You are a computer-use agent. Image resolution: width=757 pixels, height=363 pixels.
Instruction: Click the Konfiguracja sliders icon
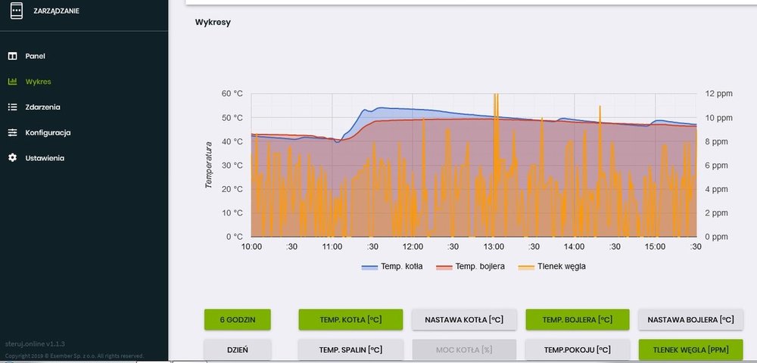(x=12, y=133)
